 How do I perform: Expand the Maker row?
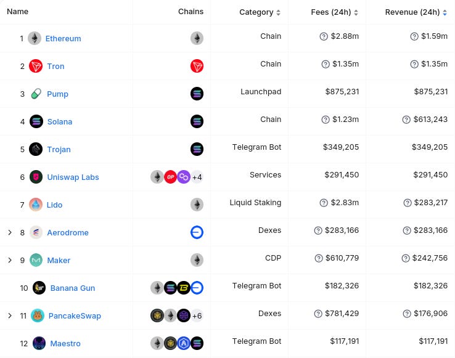click(x=10, y=260)
